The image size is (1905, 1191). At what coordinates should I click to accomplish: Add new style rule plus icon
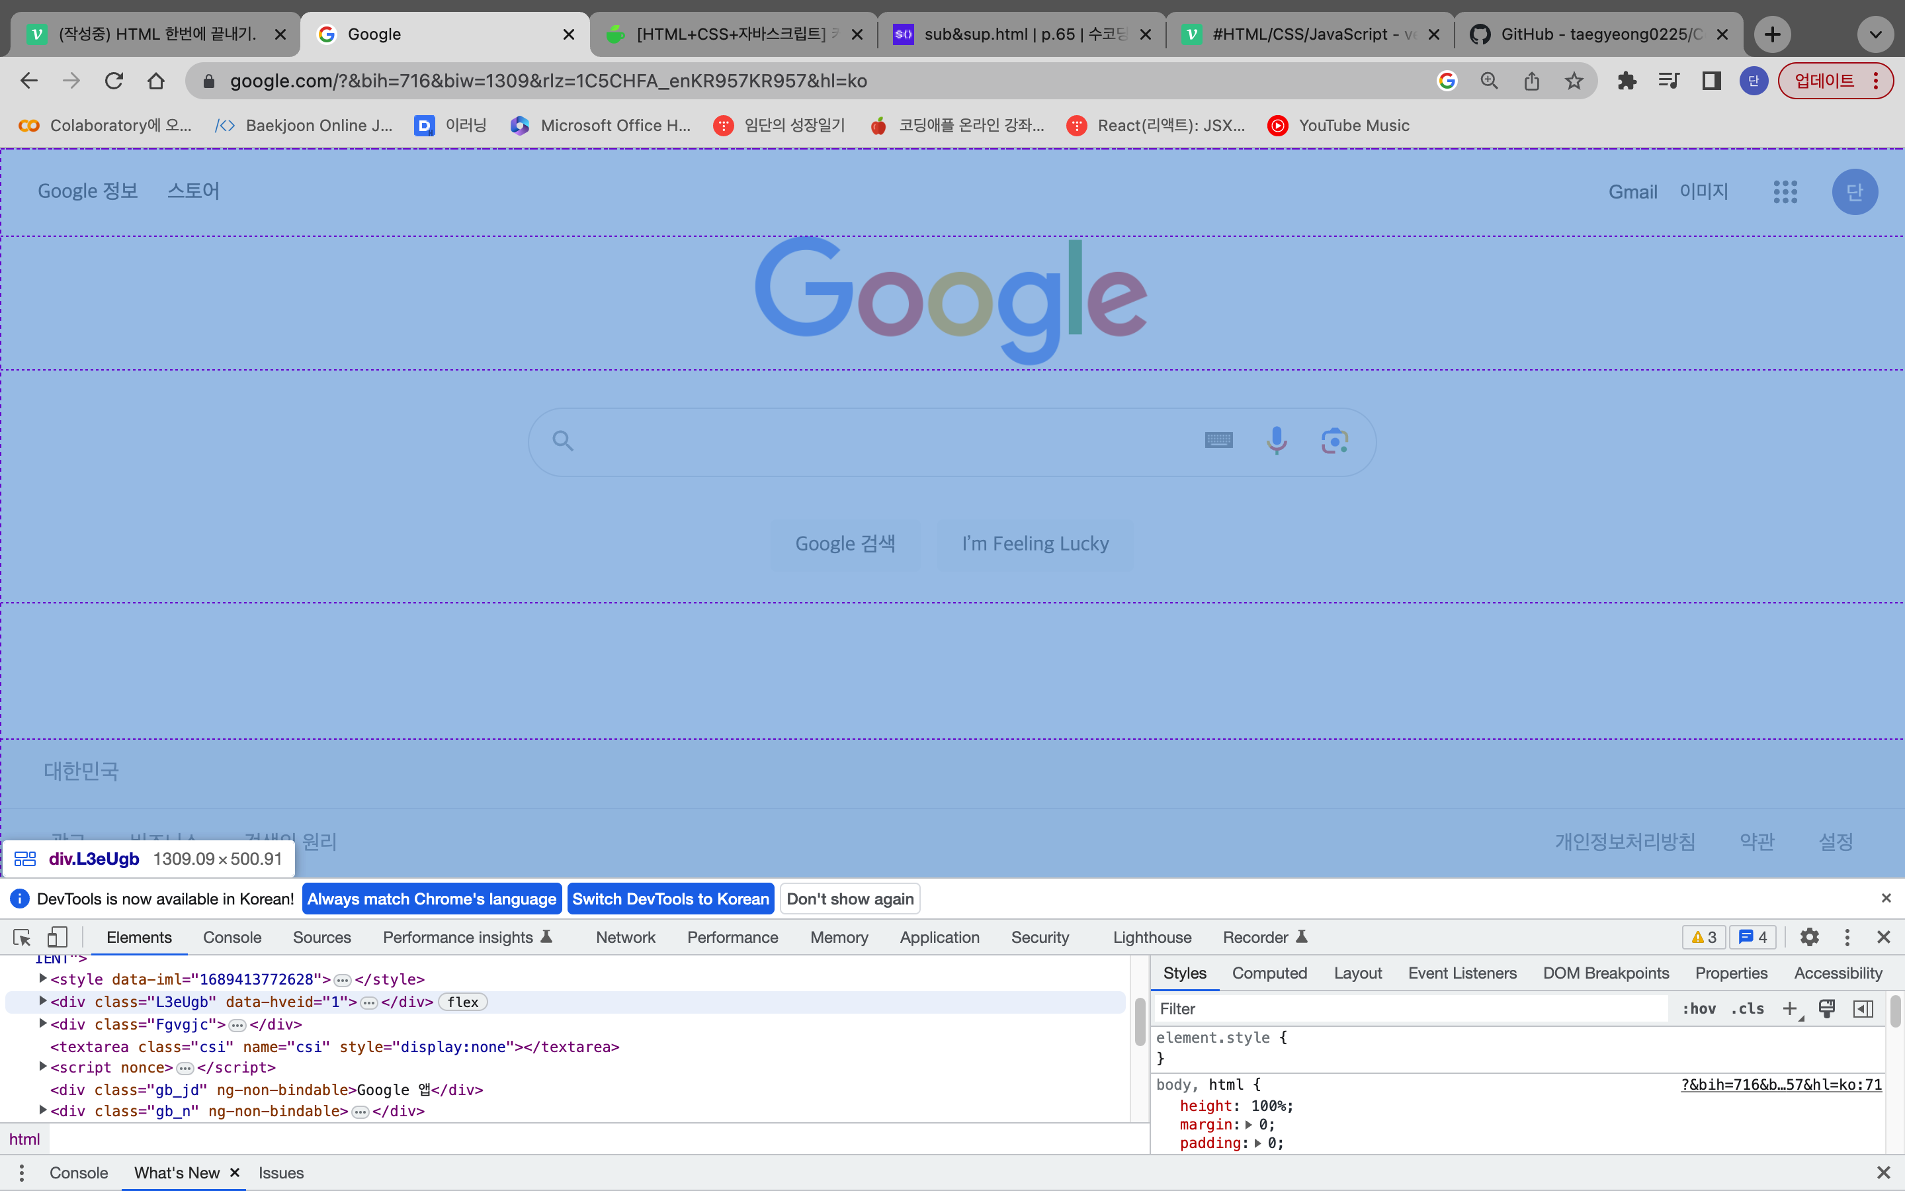[x=1790, y=1009]
